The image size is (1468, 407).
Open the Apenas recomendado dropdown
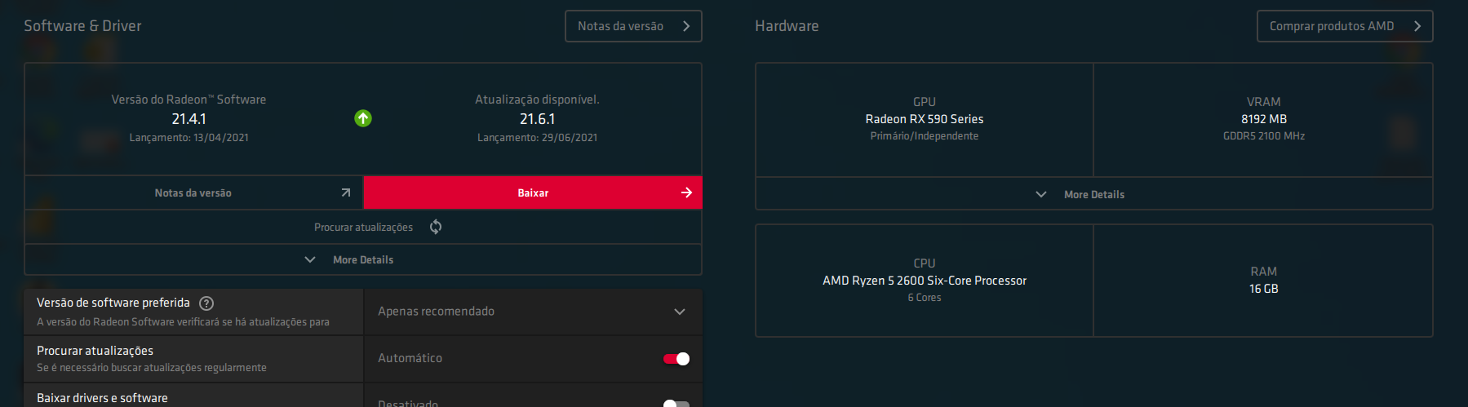pyautogui.click(x=533, y=312)
